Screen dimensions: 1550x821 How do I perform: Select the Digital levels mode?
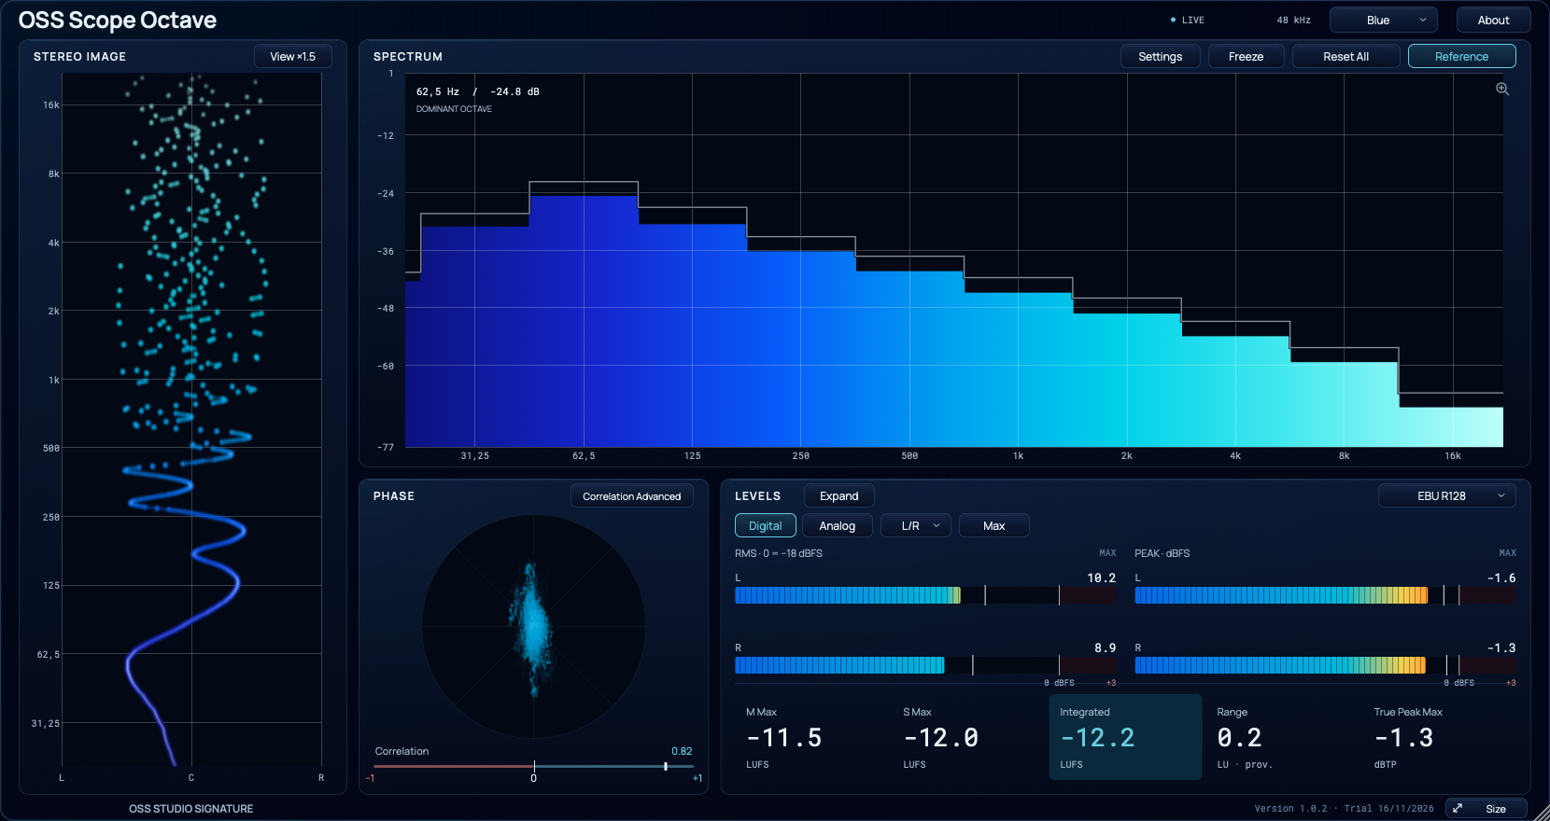pyautogui.click(x=766, y=526)
